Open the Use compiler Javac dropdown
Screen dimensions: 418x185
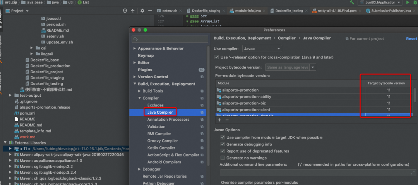262,49
